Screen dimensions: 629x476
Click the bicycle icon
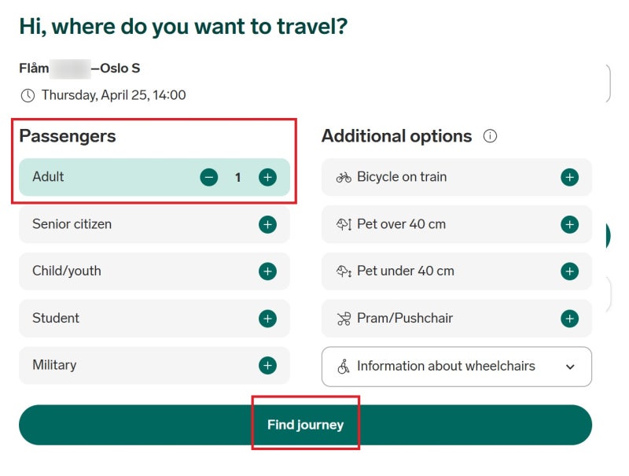coord(344,177)
